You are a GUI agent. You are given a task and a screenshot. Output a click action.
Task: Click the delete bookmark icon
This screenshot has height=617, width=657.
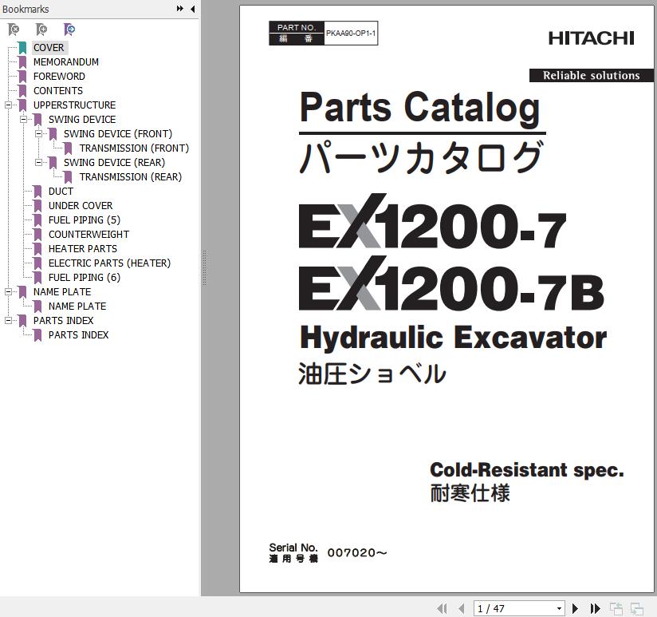click(x=14, y=30)
